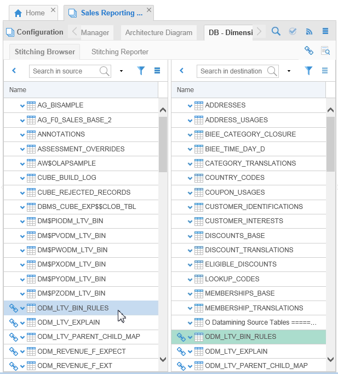Click the destination list scrollbar thumb

[331, 144]
